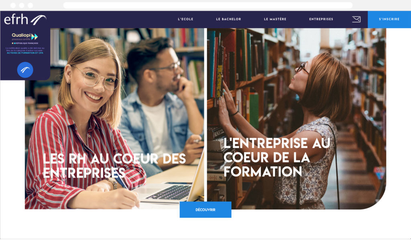411x244 pixels.
Task: Click the efrh logo text in header
Action: click(16, 20)
